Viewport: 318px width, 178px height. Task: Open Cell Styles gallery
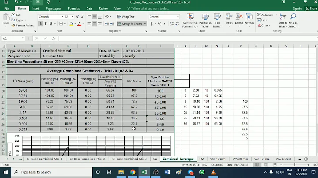coord(217,21)
